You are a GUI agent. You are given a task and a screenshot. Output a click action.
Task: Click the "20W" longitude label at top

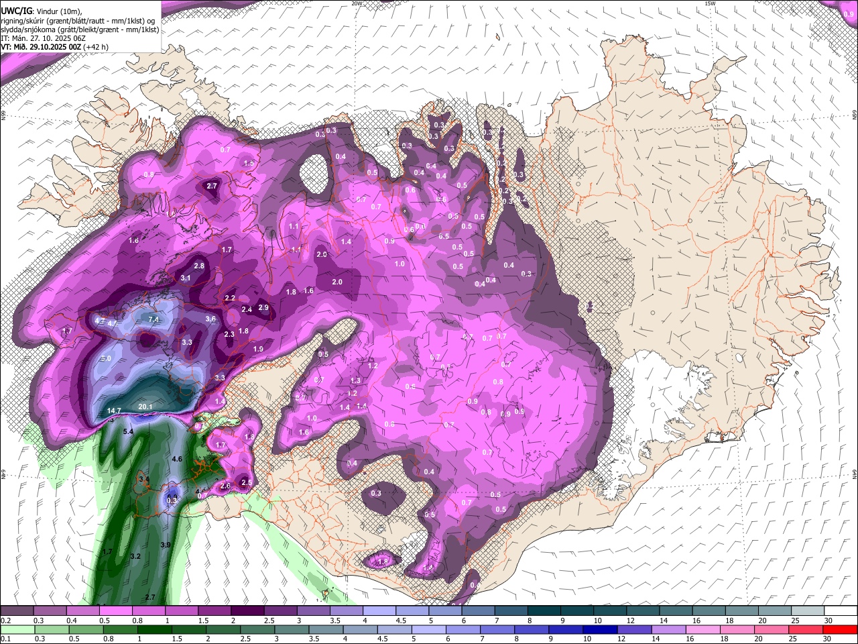click(x=357, y=3)
